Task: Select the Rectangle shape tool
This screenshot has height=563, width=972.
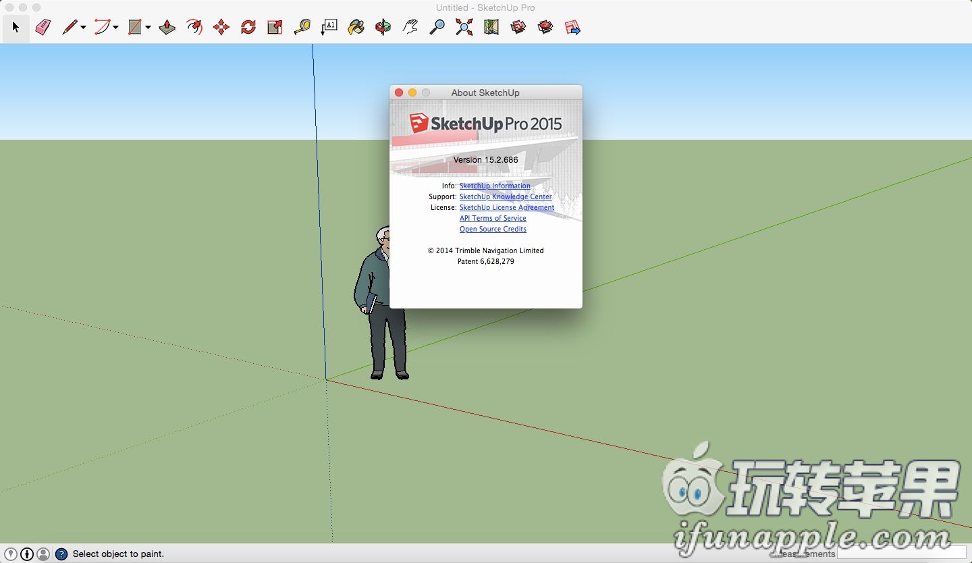Action: 135,28
